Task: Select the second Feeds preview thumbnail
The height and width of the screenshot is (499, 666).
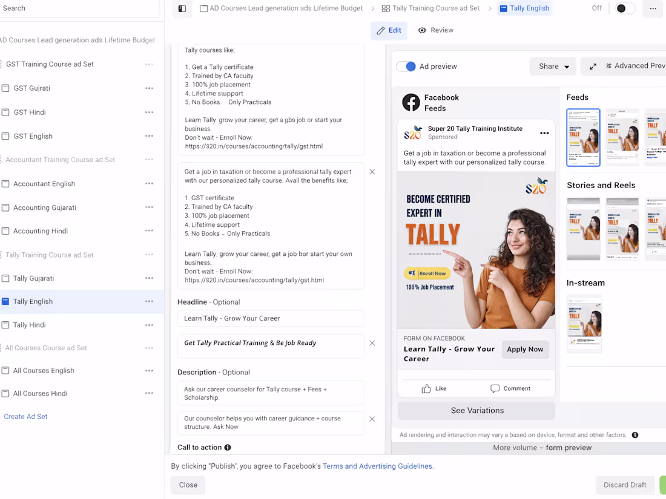Action: 622,137
